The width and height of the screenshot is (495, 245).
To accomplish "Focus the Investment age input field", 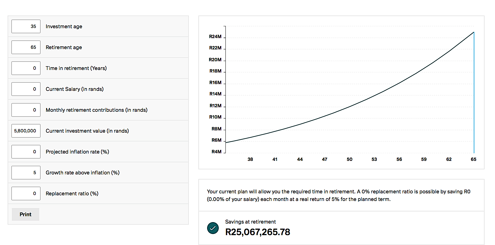I will (x=26, y=27).
